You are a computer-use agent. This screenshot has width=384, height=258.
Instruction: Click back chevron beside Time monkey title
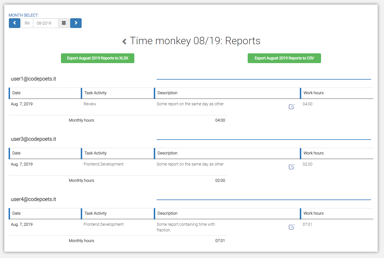pyautogui.click(x=124, y=42)
